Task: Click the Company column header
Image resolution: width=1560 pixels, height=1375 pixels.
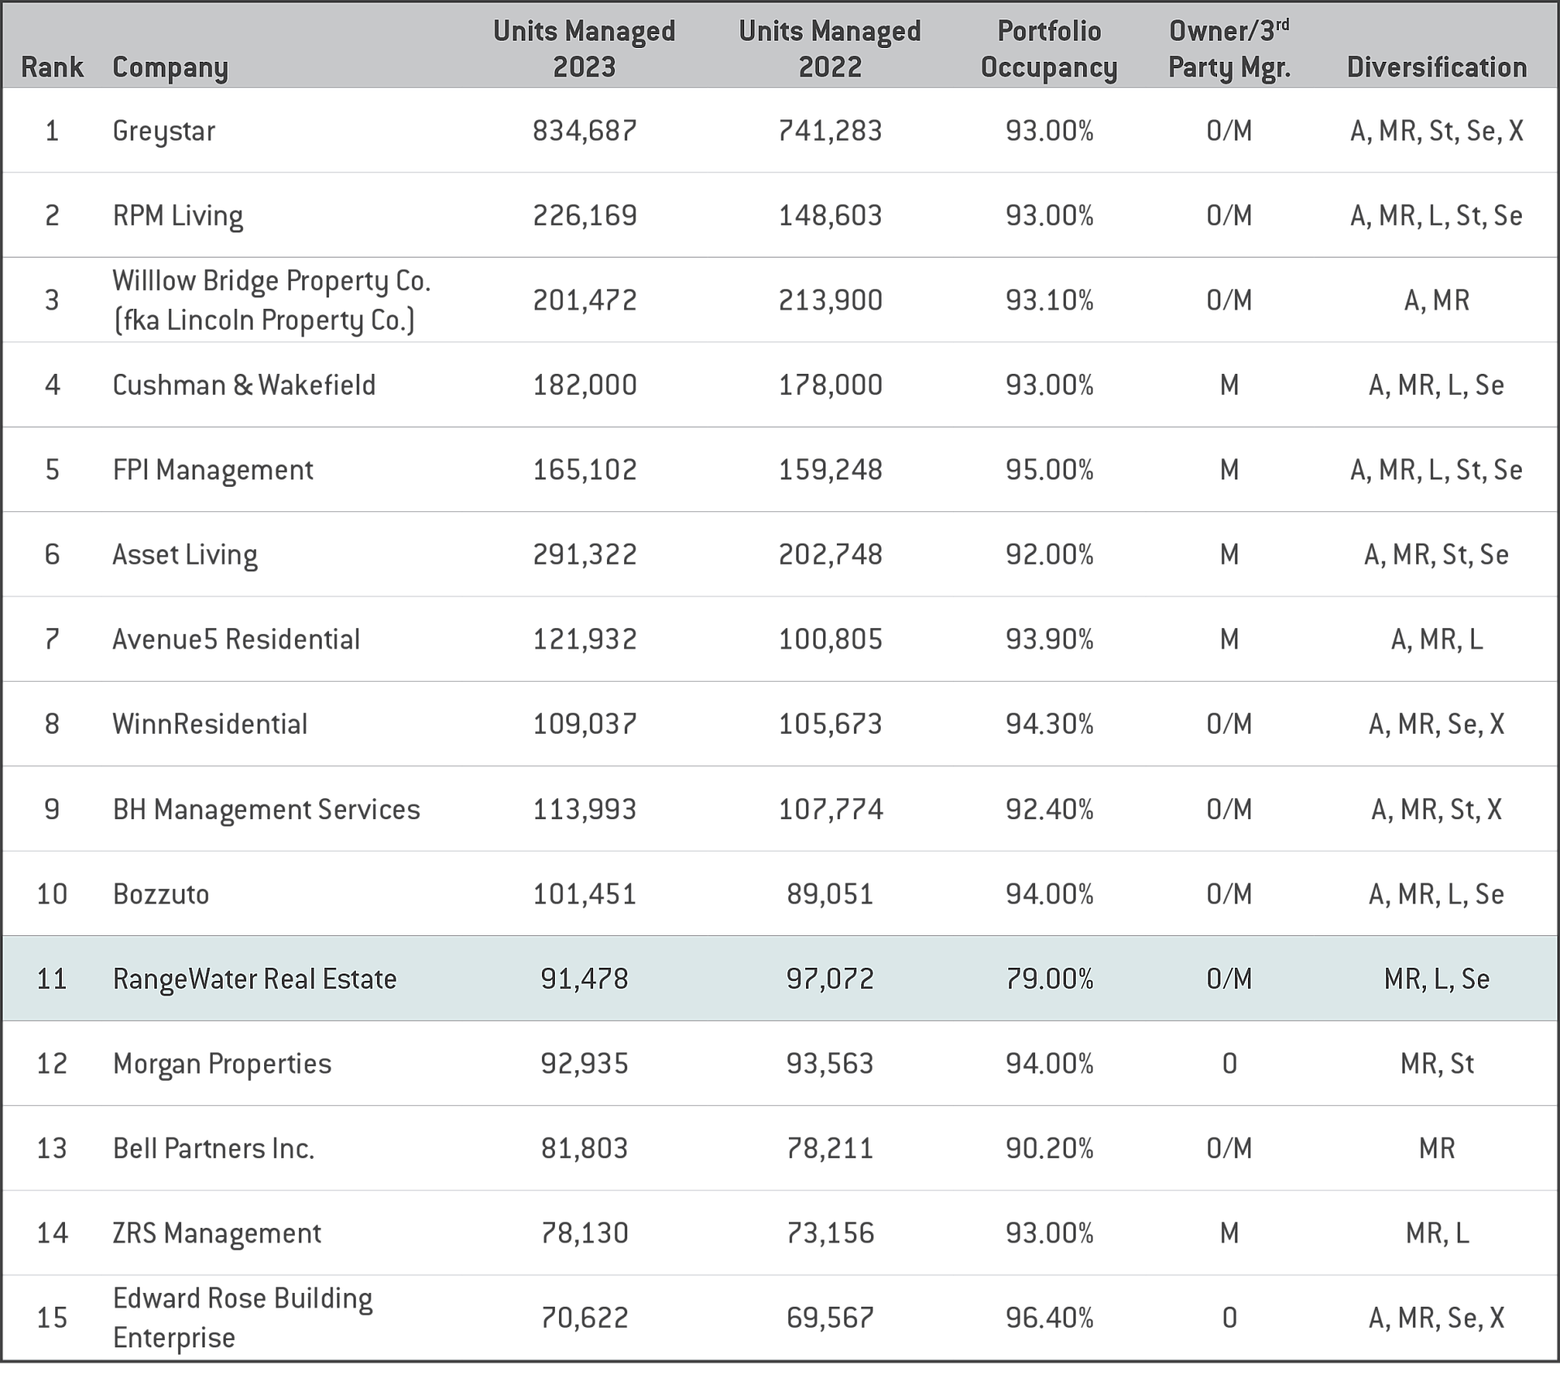Action: [x=170, y=68]
